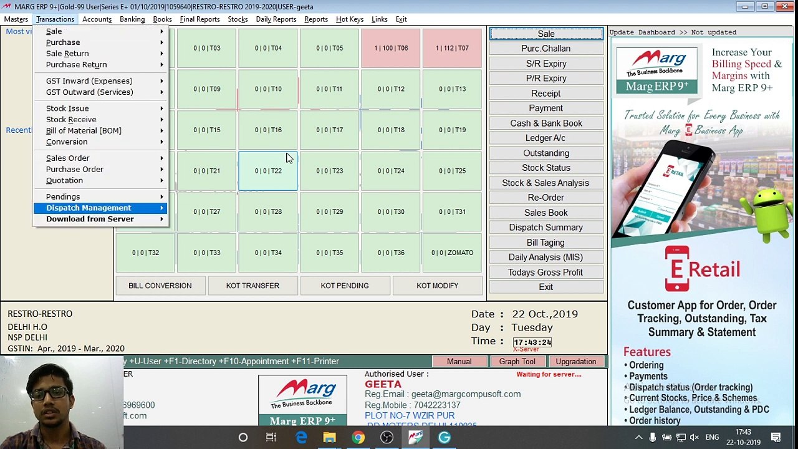This screenshot has width=798, height=449.
Task: Open network status tray icon
Action: (681, 438)
